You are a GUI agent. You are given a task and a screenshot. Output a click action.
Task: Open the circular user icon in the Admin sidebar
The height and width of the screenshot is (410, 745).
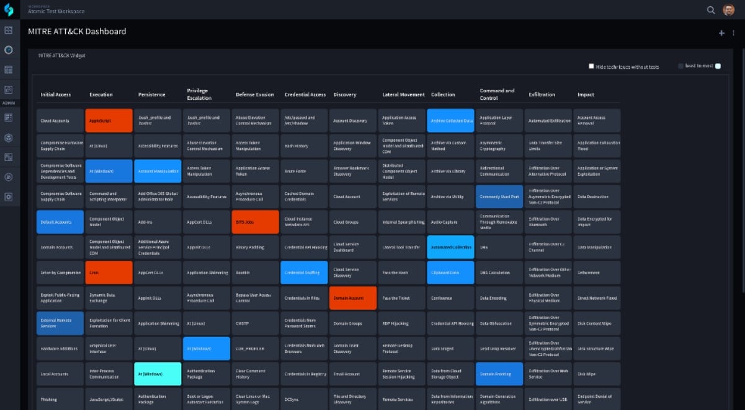pyautogui.click(x=9, y=177)
